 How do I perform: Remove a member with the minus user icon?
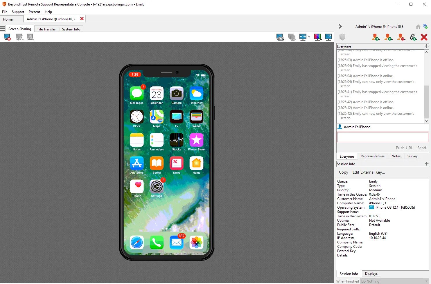coord(401,37)
